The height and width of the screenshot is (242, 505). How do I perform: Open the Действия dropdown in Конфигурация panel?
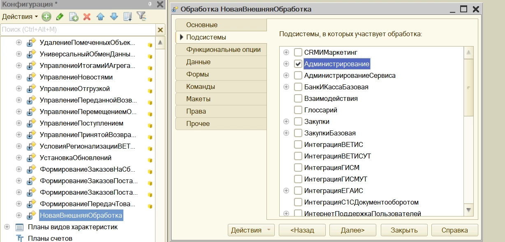click(x=20, y=17)
